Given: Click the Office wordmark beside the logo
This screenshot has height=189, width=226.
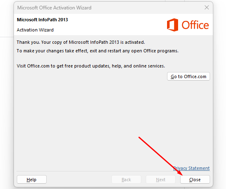Looking at the screenshot, I should click(195, 25).
